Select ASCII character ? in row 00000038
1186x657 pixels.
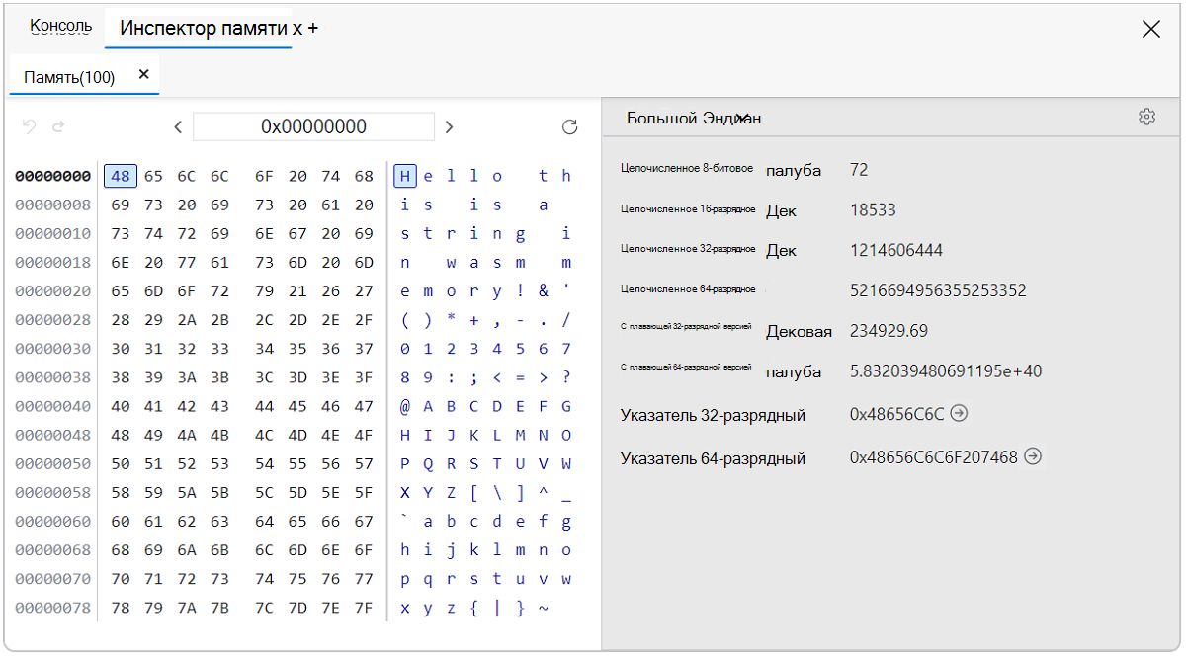[x=566, y=377]
